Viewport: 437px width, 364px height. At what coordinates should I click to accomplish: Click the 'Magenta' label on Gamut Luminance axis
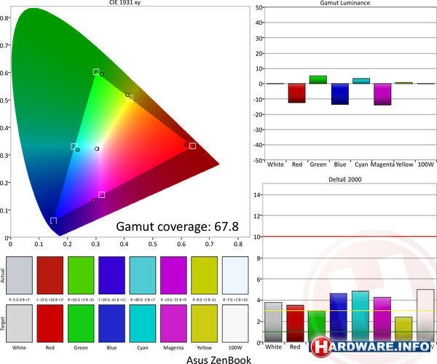pos(382,165)
